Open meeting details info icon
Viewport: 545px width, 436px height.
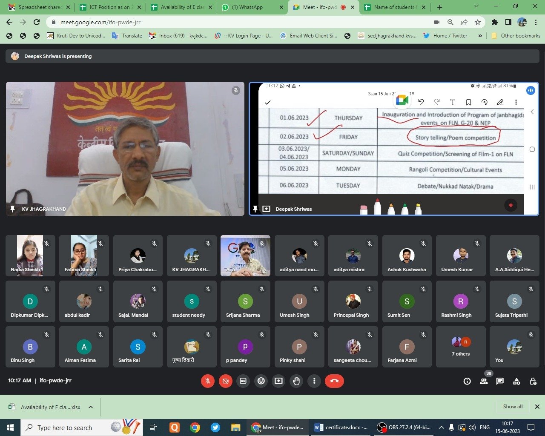(467, 381)
